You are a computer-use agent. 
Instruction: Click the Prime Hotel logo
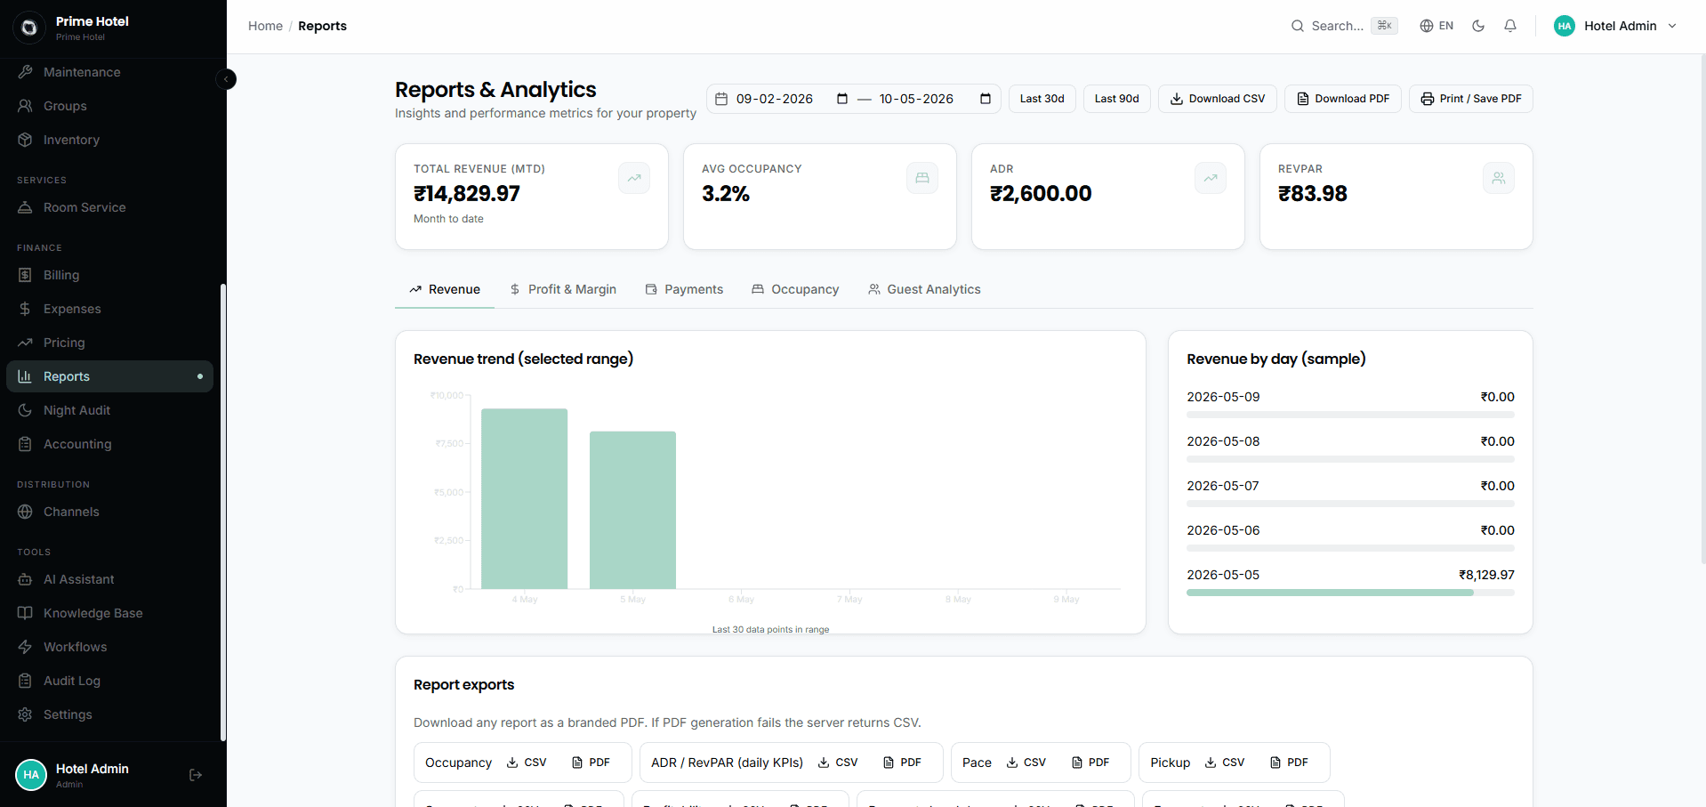(29, 28)
